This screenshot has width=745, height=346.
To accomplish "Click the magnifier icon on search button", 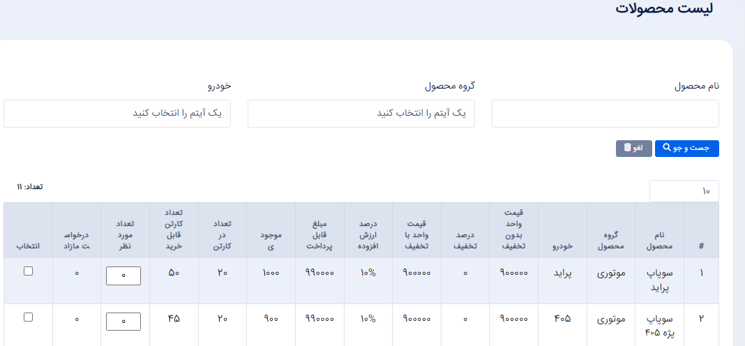I will click(x=667, y=149).
